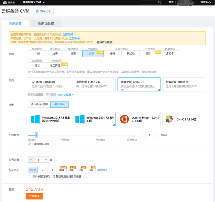Image resolution: width=215 pixels, height=202 pixels.
Task: Click orange 立即购买 button
Action: pos(35,196)
